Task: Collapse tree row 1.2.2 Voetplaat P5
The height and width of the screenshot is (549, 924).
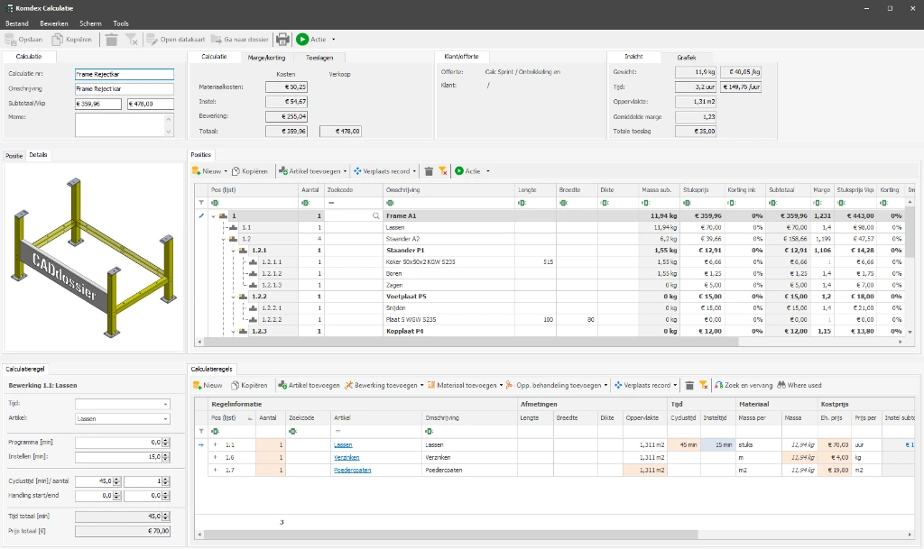Action: (233, 296)
